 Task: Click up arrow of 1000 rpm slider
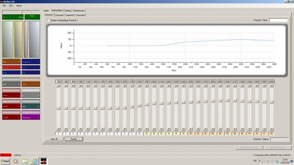click(x=80, y=86)
